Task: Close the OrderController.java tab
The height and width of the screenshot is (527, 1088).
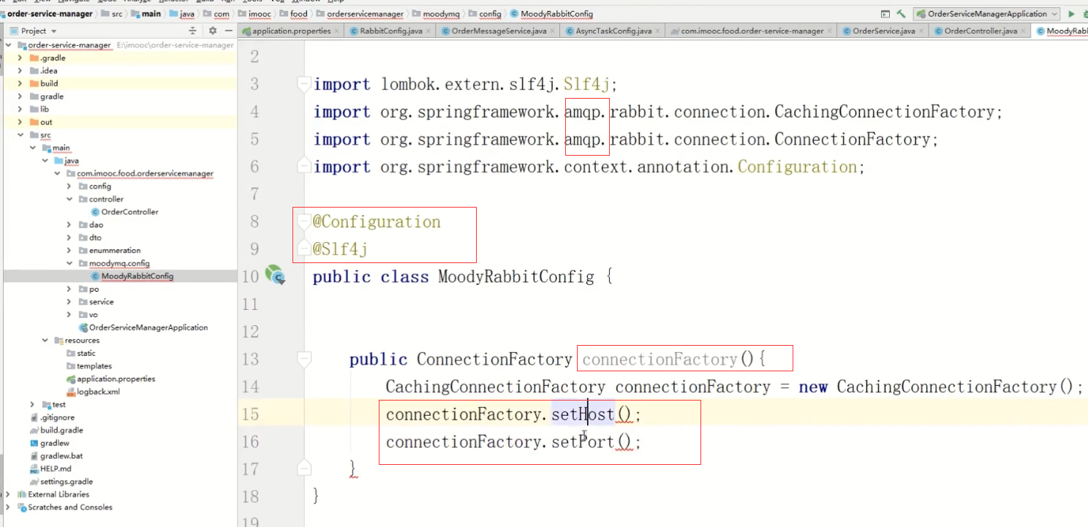Action: (x=1023, y=31)
